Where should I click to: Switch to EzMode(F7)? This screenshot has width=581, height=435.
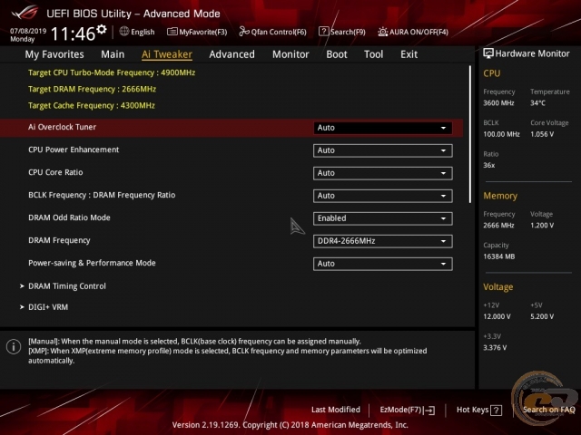(x=408, y=410)
